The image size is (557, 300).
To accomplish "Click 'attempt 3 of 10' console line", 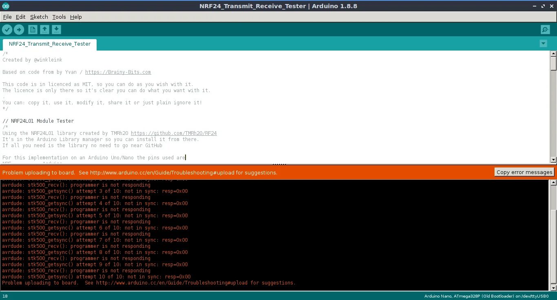I will pos(95,191).
